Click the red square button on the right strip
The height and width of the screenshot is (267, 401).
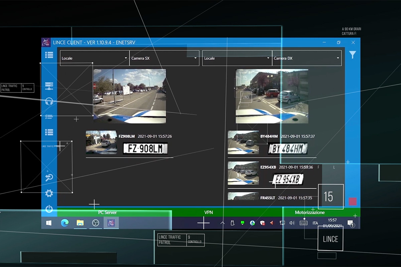353,202
